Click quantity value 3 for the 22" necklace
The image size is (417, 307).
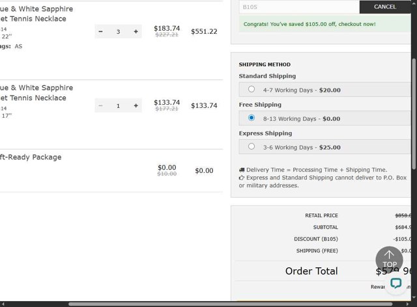pyautogui.click(x=119, y=32)
